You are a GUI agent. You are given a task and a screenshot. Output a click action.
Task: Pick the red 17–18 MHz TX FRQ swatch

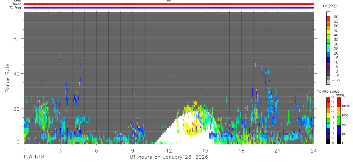click(328, 100)
